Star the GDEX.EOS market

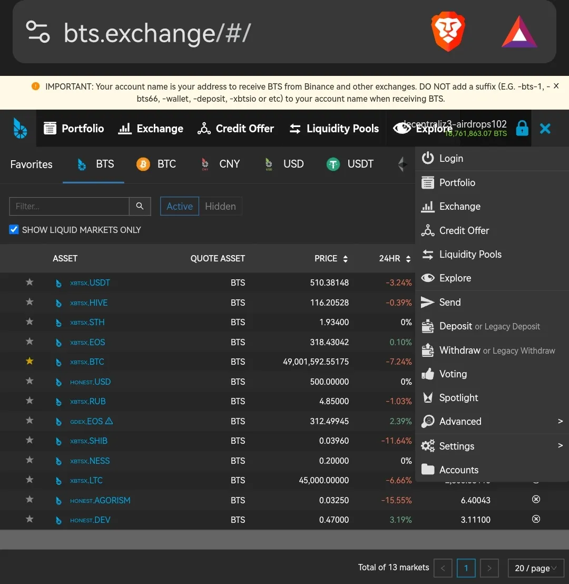coord(30,421)
